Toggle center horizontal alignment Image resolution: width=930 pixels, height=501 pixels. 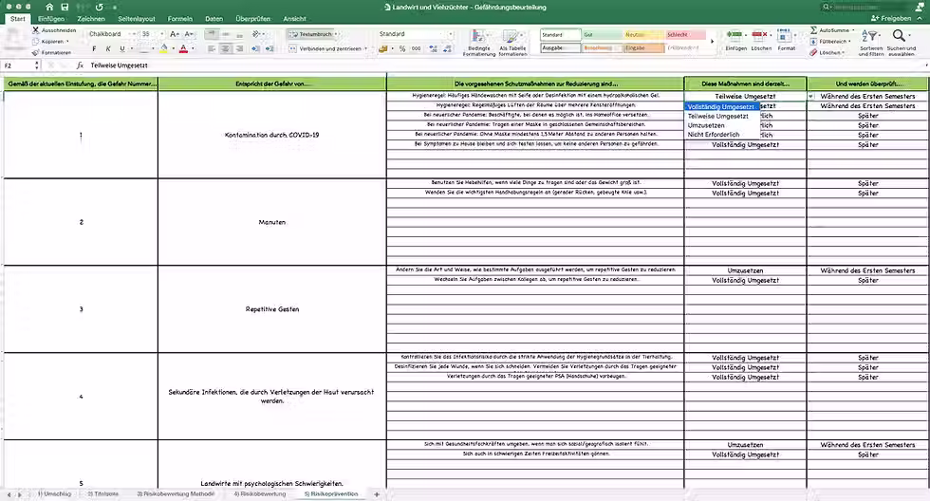pyautogui.click(x=226, y=48)
